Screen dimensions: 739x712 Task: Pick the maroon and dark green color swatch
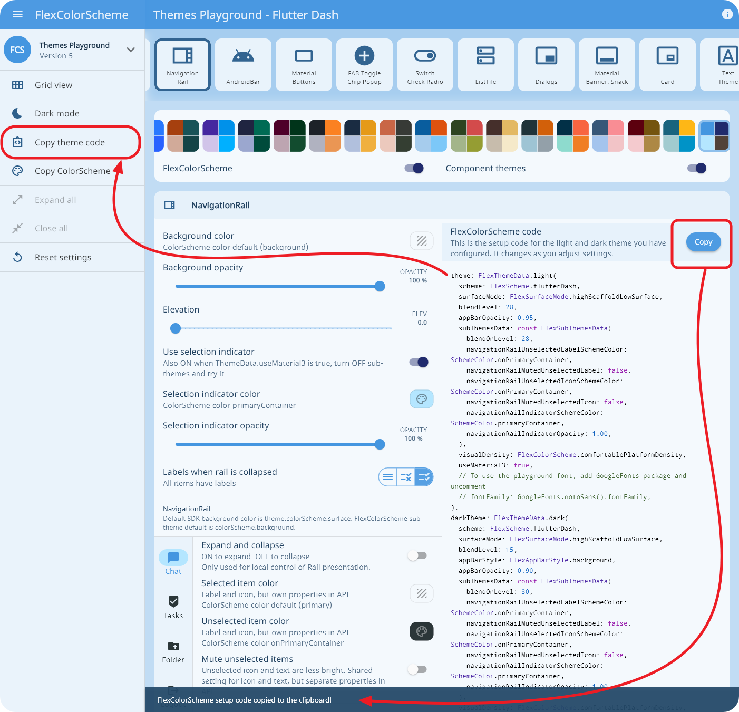289,135
